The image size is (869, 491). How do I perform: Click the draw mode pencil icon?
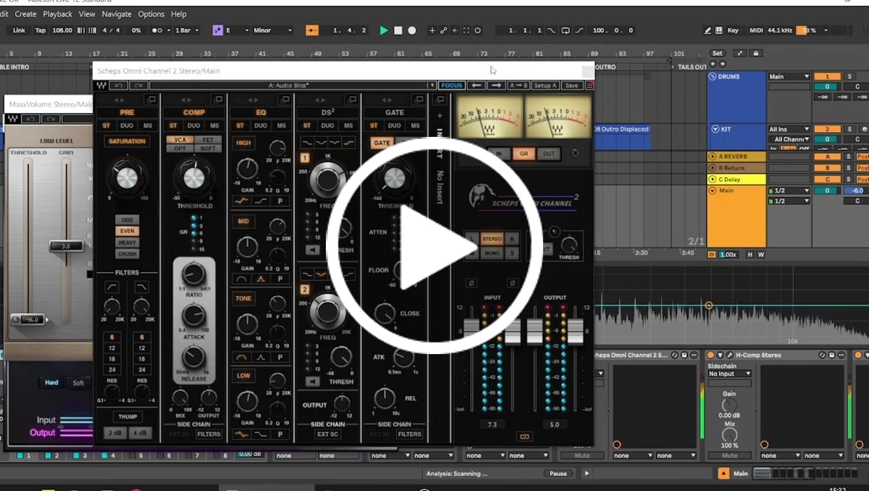(x=707, y=30)
